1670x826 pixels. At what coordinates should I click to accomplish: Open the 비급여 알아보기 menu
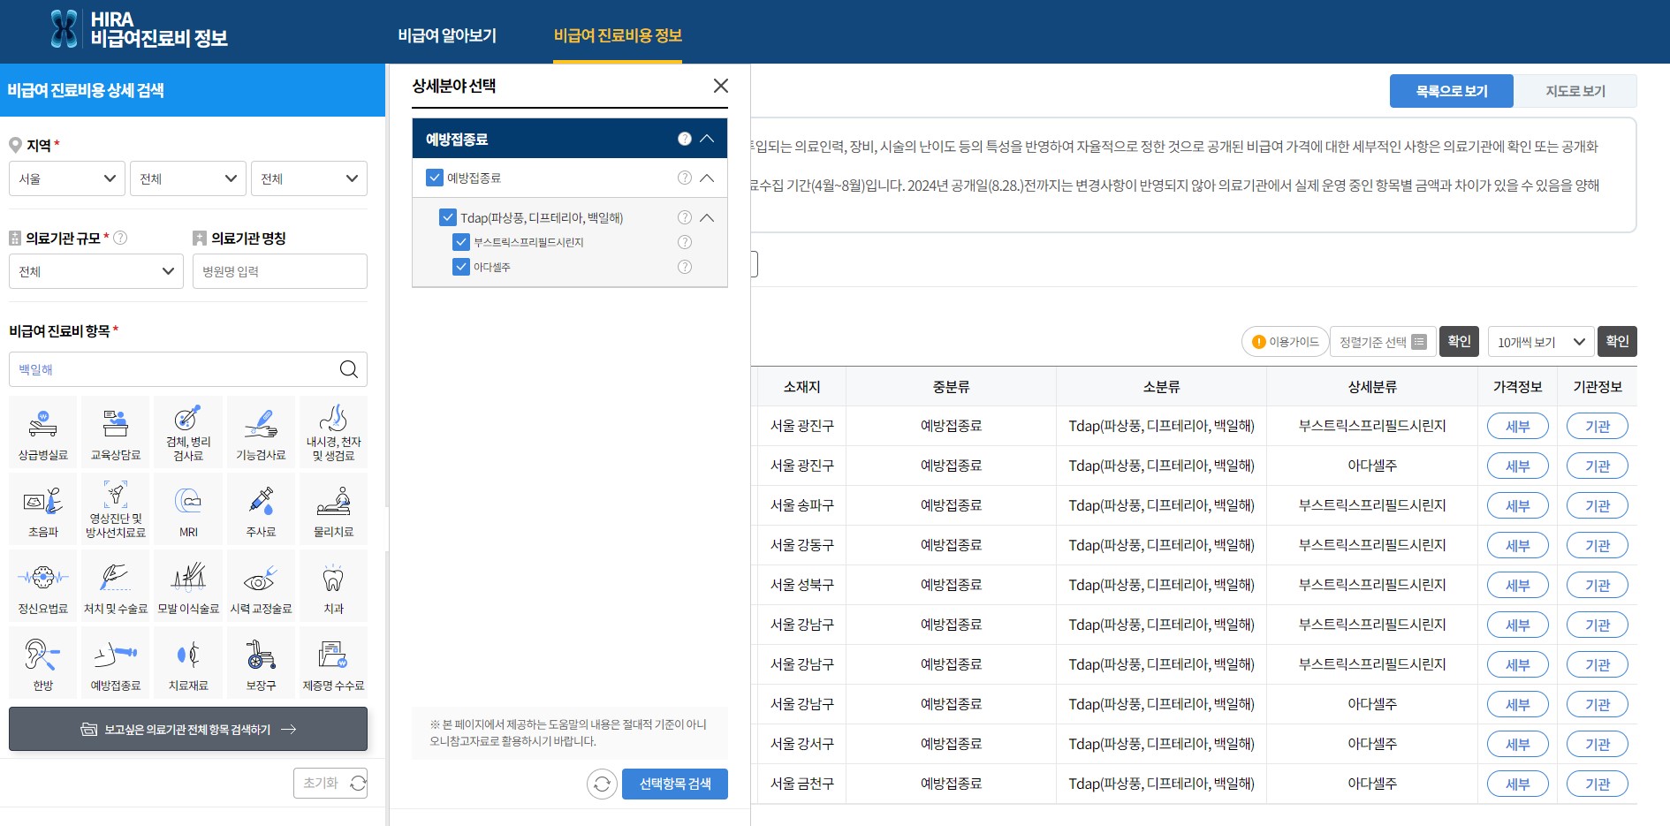pos(447,35)
